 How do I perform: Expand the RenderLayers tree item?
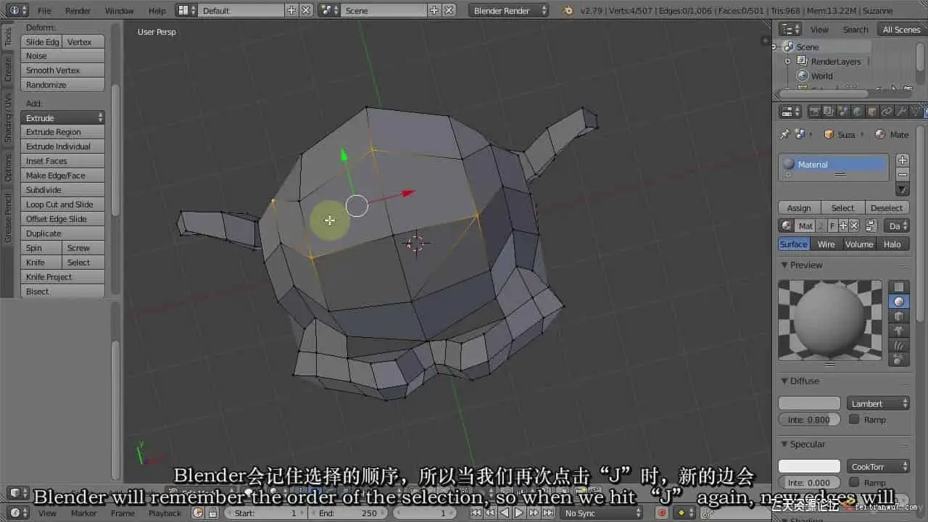pos(788,62)
